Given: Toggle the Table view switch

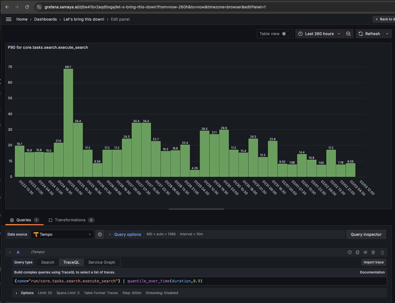Looking at the screenshot, I should pos(286,34).
